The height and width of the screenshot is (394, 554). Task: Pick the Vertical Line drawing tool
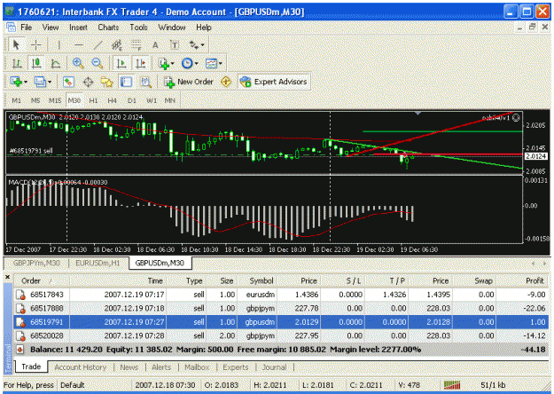pyautogui.click(x=59, y=45)
